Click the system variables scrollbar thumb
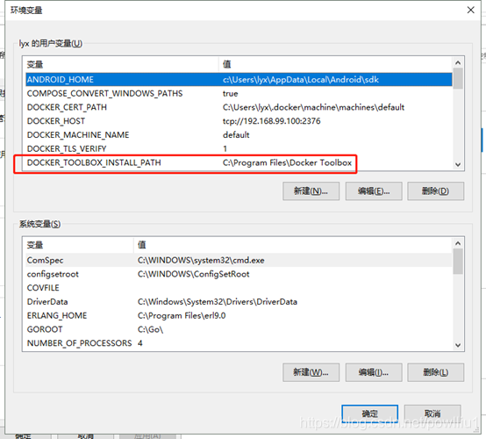 [x=458, y=262]
